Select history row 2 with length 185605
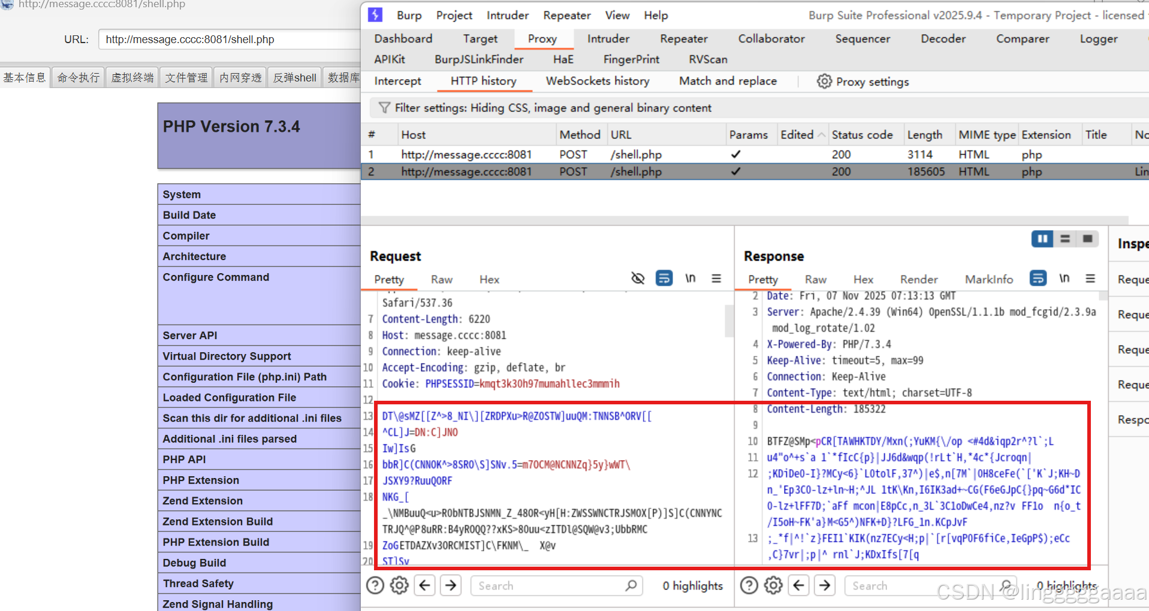This screenshot has height=611, width=1149. (754, 172)
